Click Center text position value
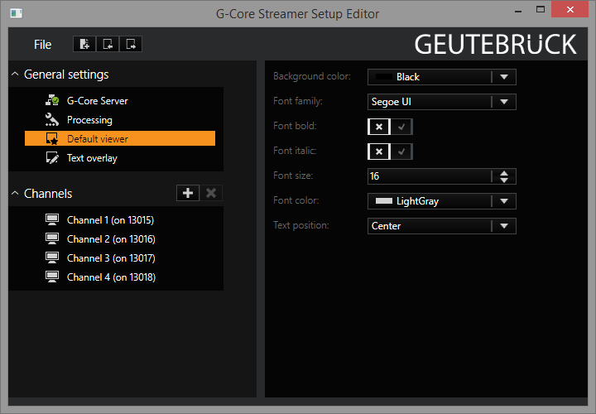 point(387,226)
